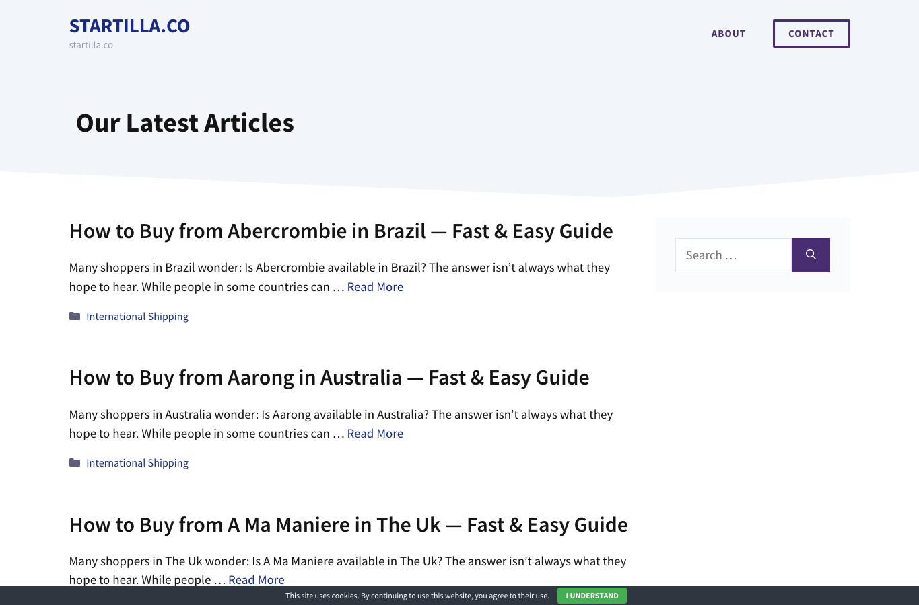This screenshot has height=605, width=919.
Task: Open International Shipping category under Aarong article
Action: pyautogui.click(x=137, y=463)
